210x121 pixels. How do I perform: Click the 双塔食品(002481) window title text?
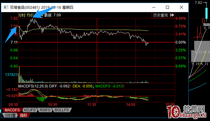tap(25, 7)
